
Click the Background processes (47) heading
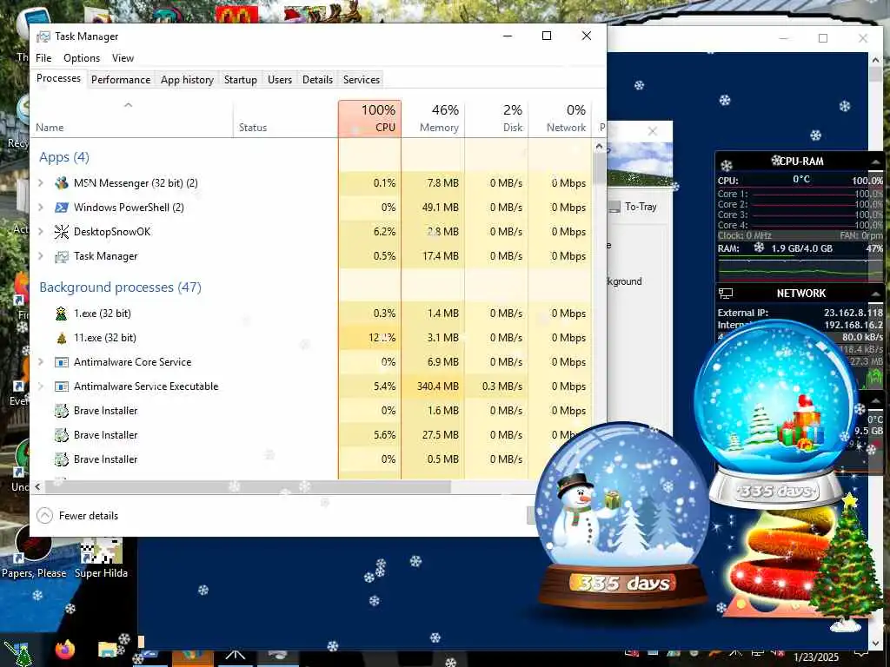click(120, 287)
